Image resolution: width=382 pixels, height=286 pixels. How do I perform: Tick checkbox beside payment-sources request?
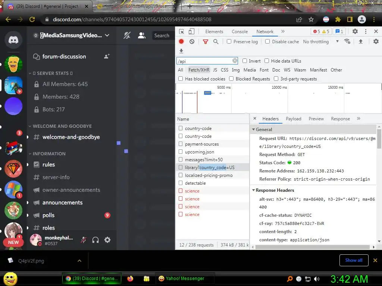pos(181,144)
